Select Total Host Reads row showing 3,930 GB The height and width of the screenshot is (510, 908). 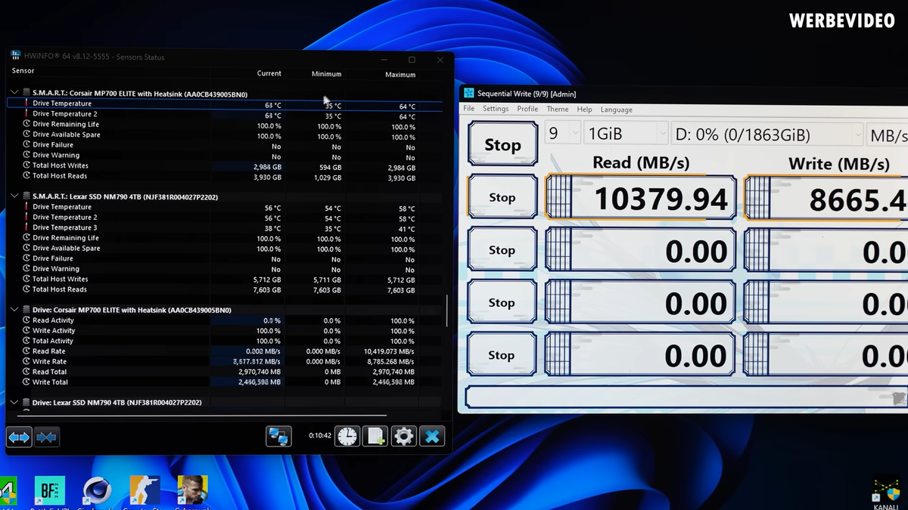tap(224, 176)
